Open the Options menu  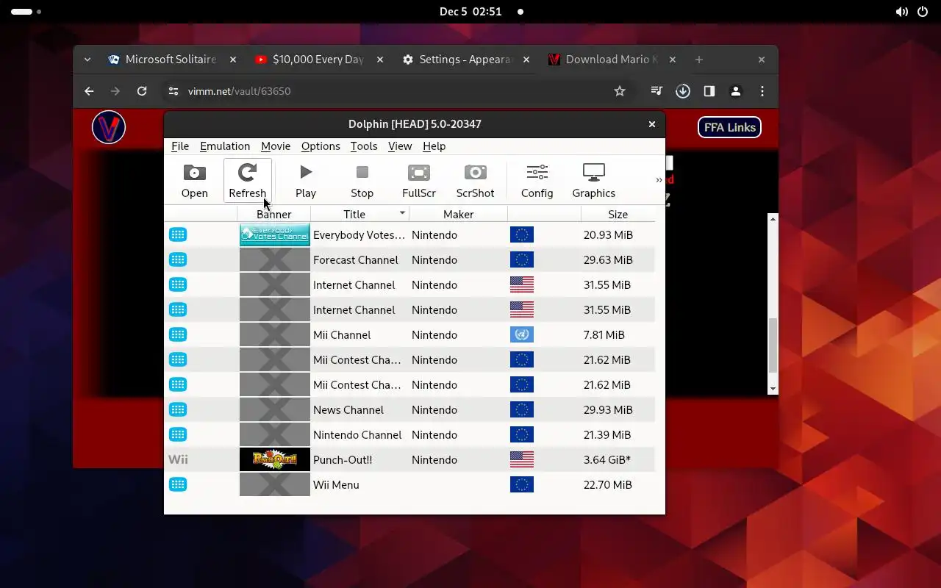pos(321,146)
